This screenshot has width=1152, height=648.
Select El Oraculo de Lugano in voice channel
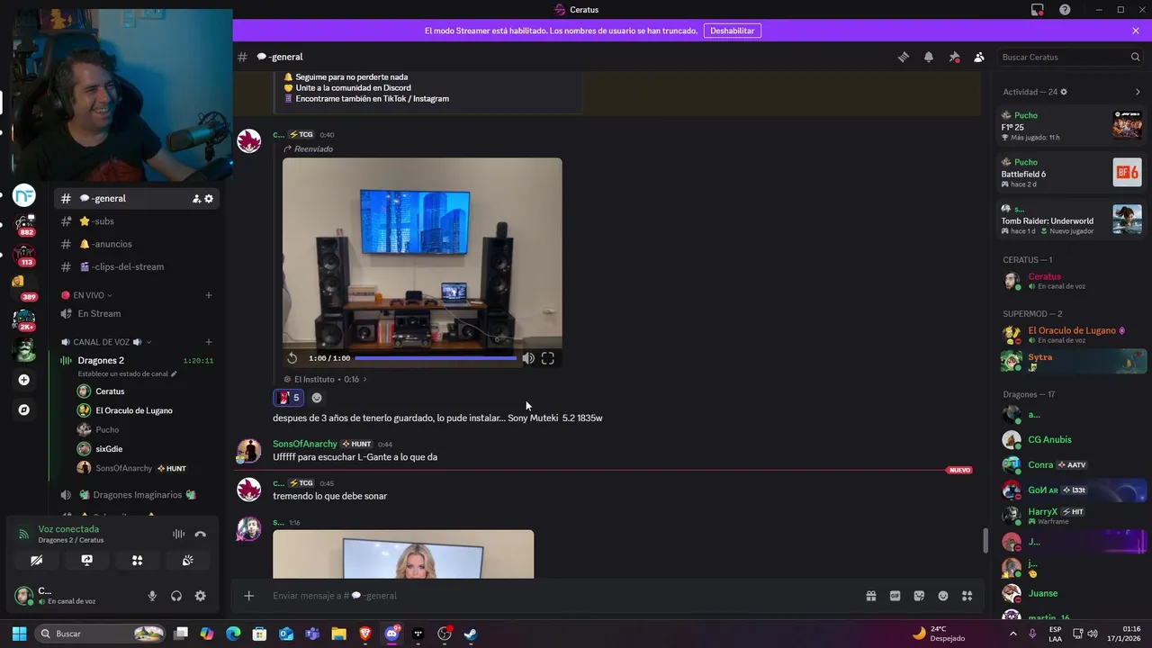135,410
